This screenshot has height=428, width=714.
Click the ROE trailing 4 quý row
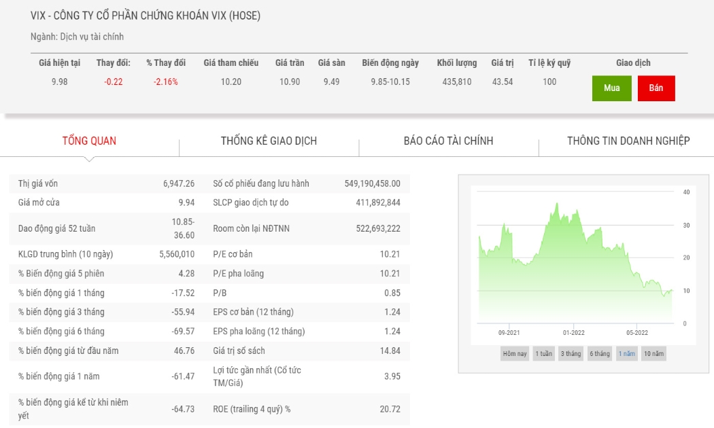point(307,409)
